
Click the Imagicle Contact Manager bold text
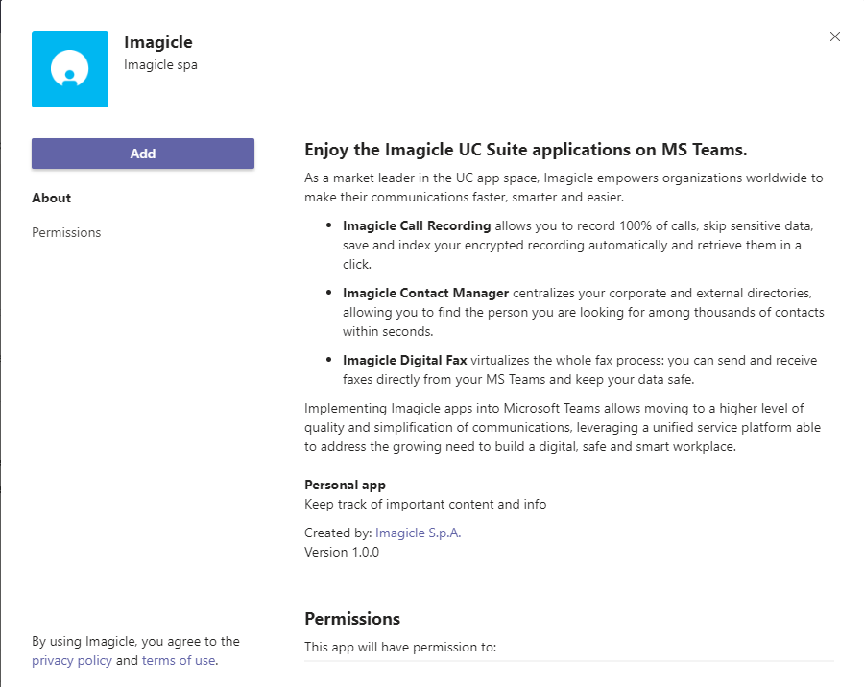pos(425,293)
